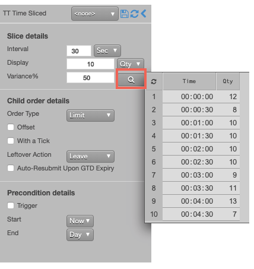This screenshot has width=254, height=269.
Task: Open the Start Now dropdown
Action: (x=80, y=221)
